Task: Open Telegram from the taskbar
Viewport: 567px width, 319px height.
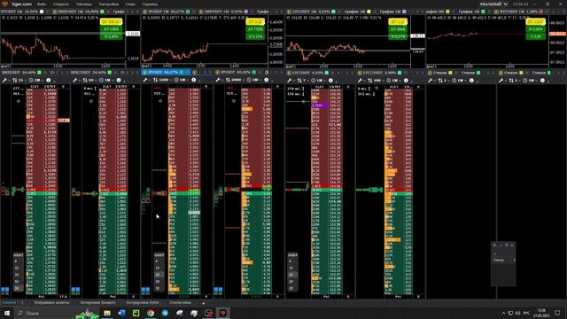Action: [165, 313]
